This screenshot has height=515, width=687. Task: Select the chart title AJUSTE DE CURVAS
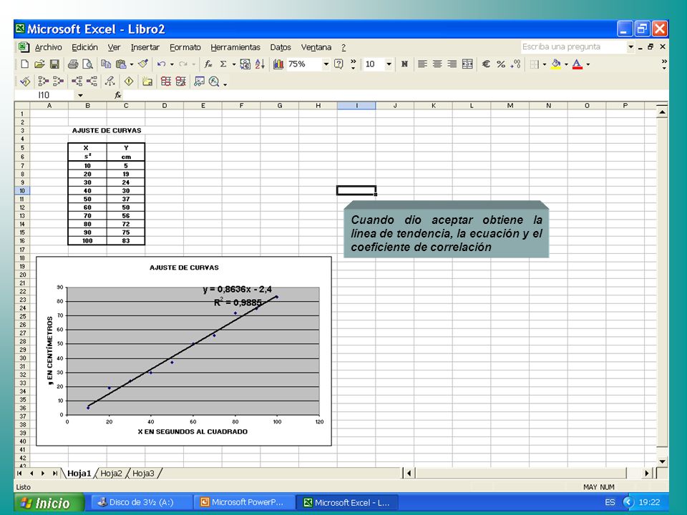click(x=184, y=268)
